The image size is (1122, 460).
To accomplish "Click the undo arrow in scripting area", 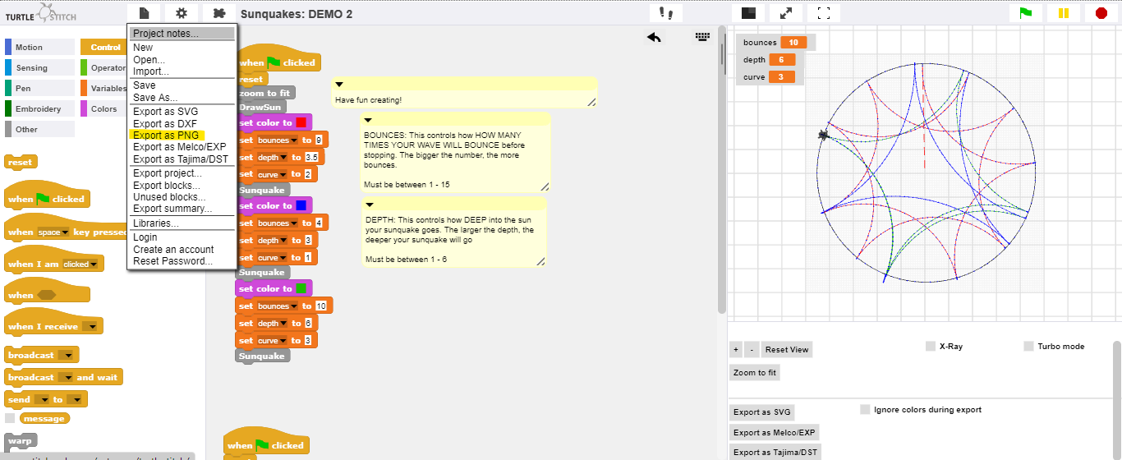I will tap(654, 37).
